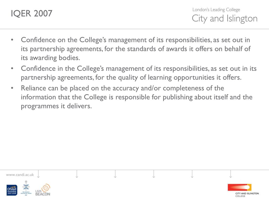Open the www.candi.ac.uk link

tap(20, 175)
